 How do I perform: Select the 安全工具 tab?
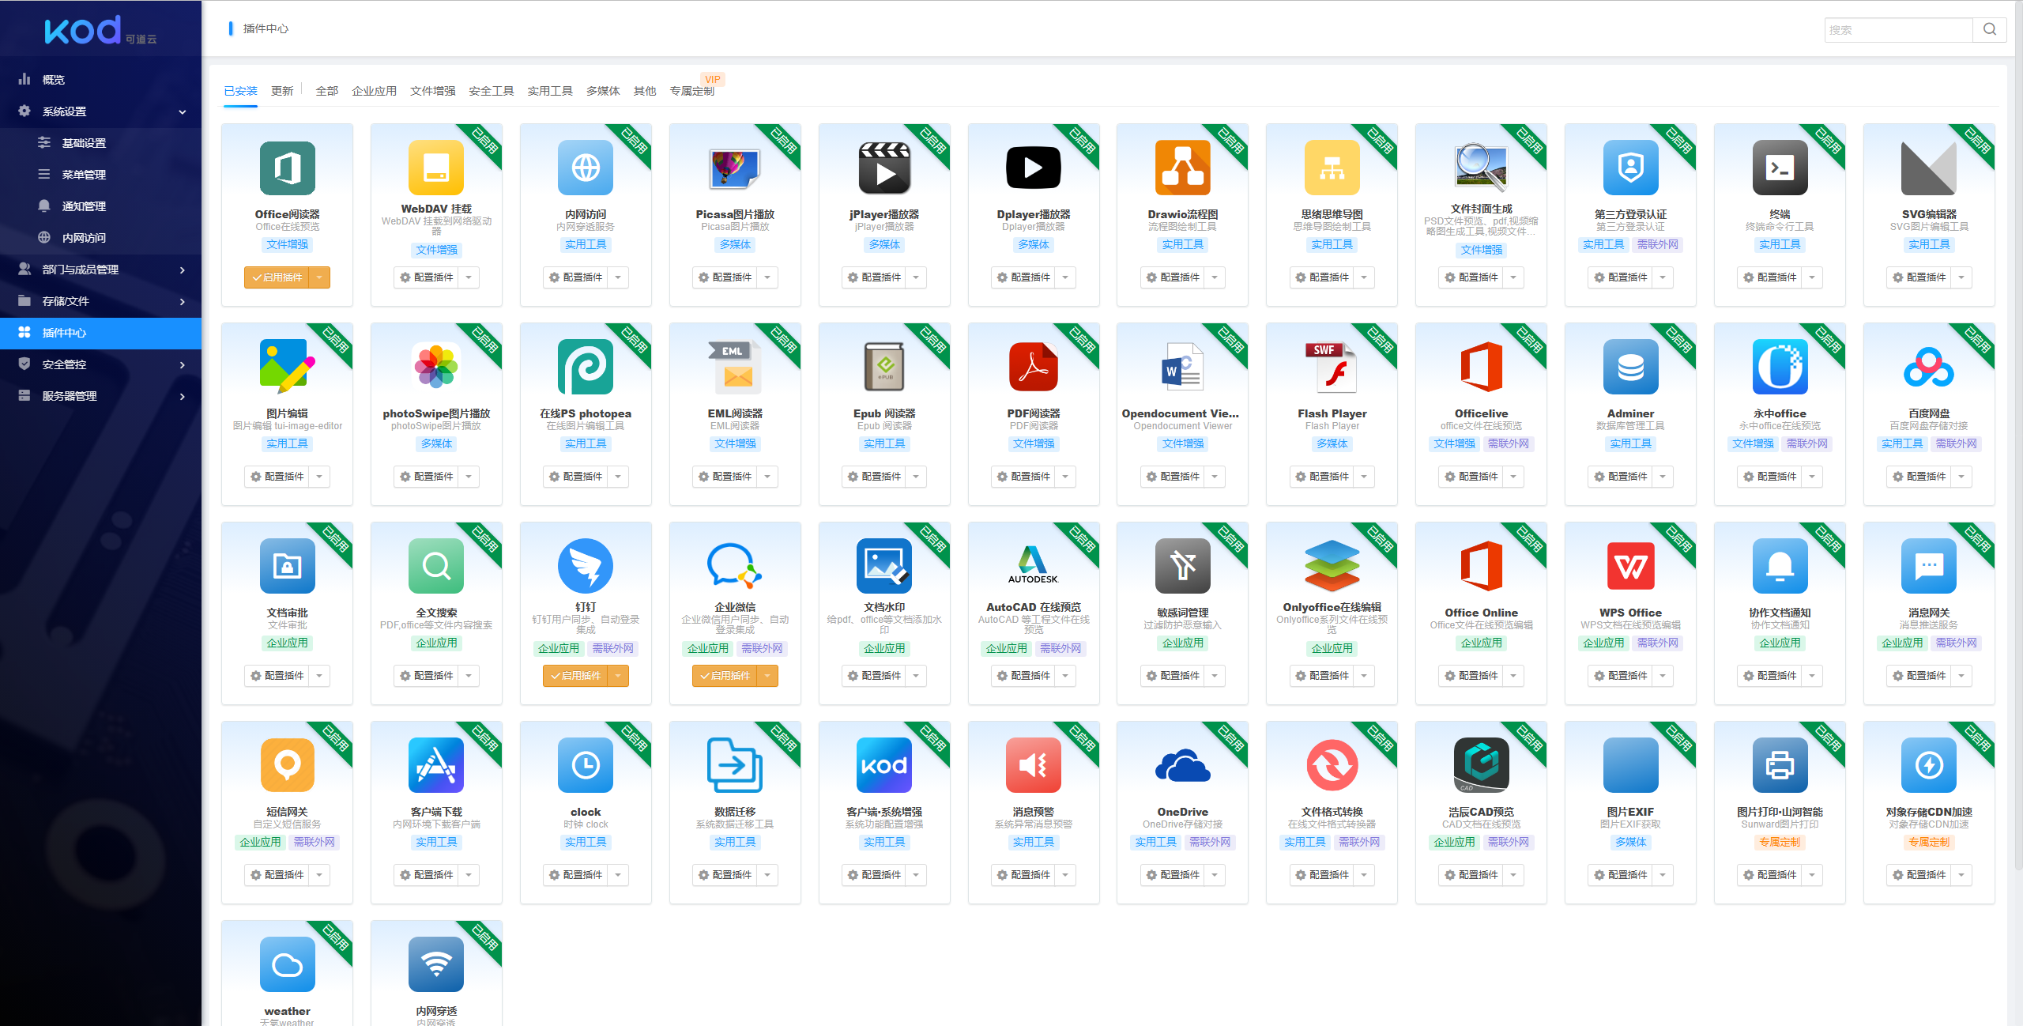pyautogui.click(x=492, y=91)
